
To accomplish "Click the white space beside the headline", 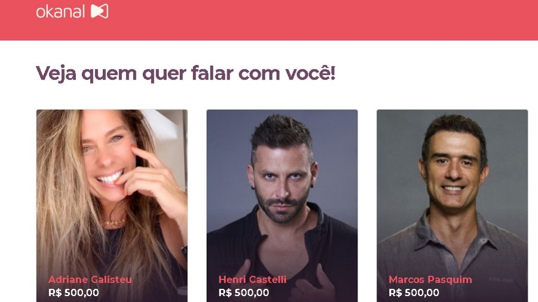I will (432, 73).
